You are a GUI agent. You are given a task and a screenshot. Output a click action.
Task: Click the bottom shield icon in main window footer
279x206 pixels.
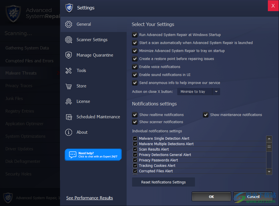8,198
